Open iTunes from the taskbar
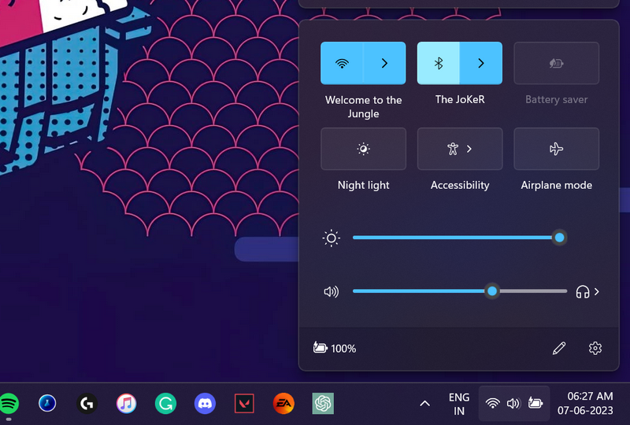Viewport: 630px width, 425px height. [x=126, y=403]
